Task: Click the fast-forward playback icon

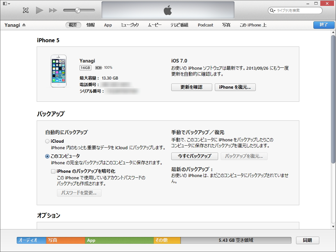Action: click(x=53, y=10)
